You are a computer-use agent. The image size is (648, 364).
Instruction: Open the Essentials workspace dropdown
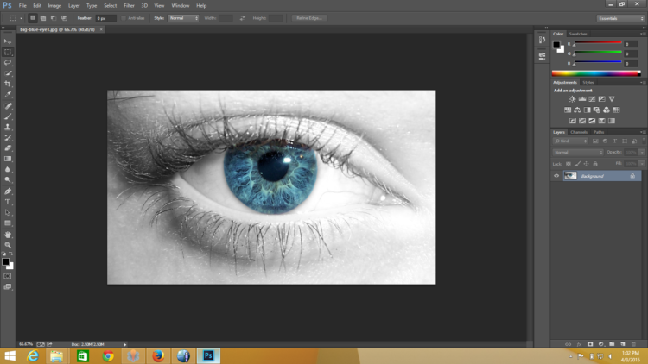[x=620, y=18]
